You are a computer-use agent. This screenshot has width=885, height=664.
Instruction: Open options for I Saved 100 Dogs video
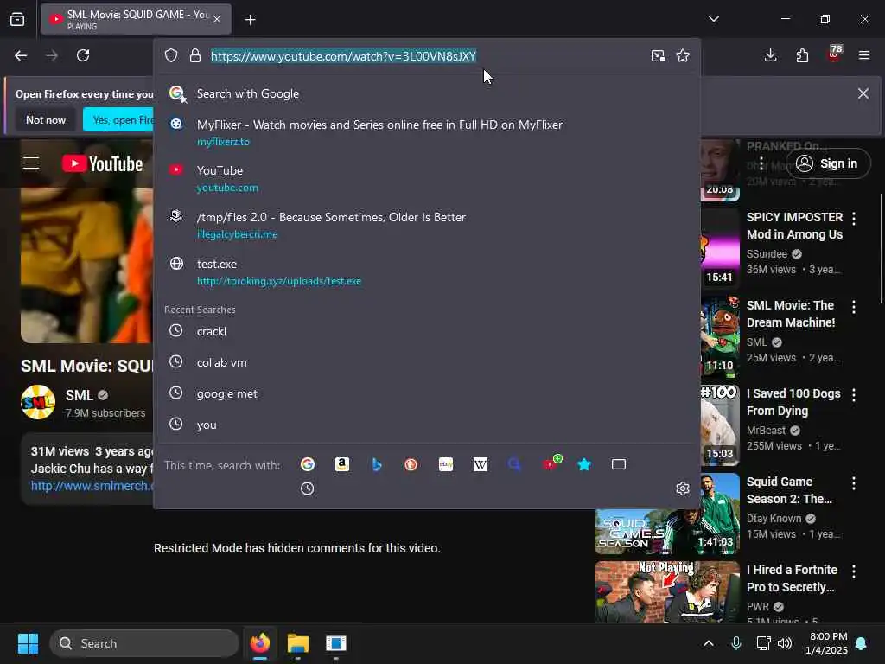853,394
